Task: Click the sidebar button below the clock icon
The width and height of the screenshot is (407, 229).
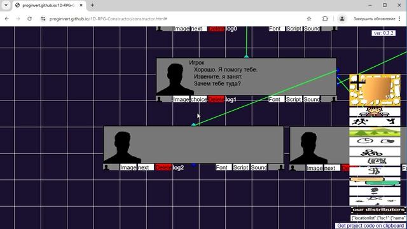Action: coord(375,151)
